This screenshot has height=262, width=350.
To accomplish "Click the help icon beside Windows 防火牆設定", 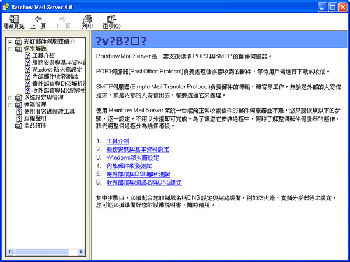I will (27, 69).
